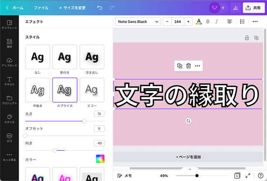Click the rotate handle below the text

188,121
